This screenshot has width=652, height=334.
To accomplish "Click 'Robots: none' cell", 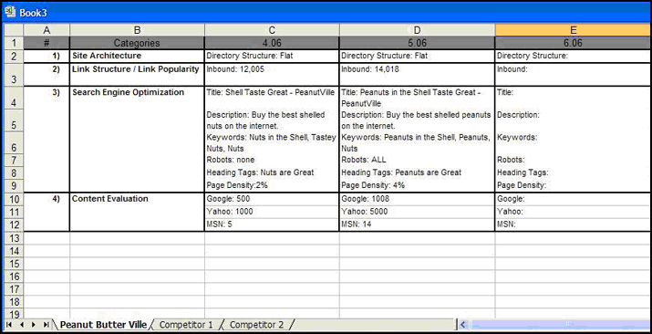I will [272, 160].
